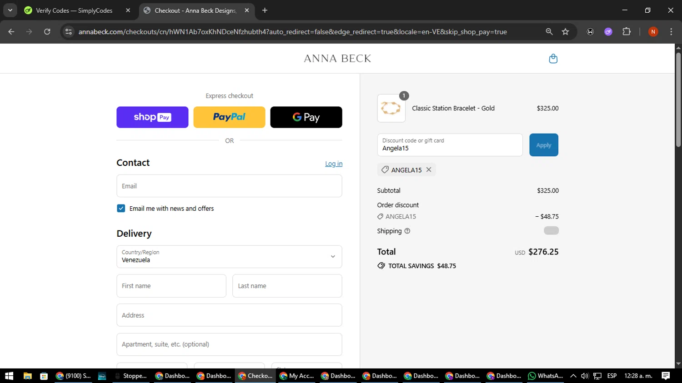Open site information icon in address bar

pos(69,32)
